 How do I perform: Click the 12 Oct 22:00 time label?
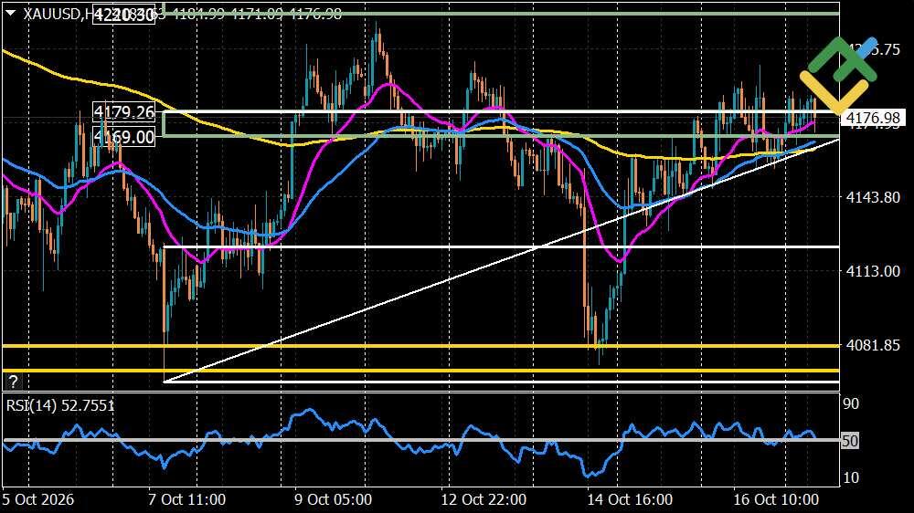coord(484,499)
